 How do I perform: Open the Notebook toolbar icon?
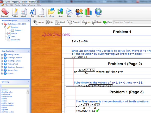(5, 12)
